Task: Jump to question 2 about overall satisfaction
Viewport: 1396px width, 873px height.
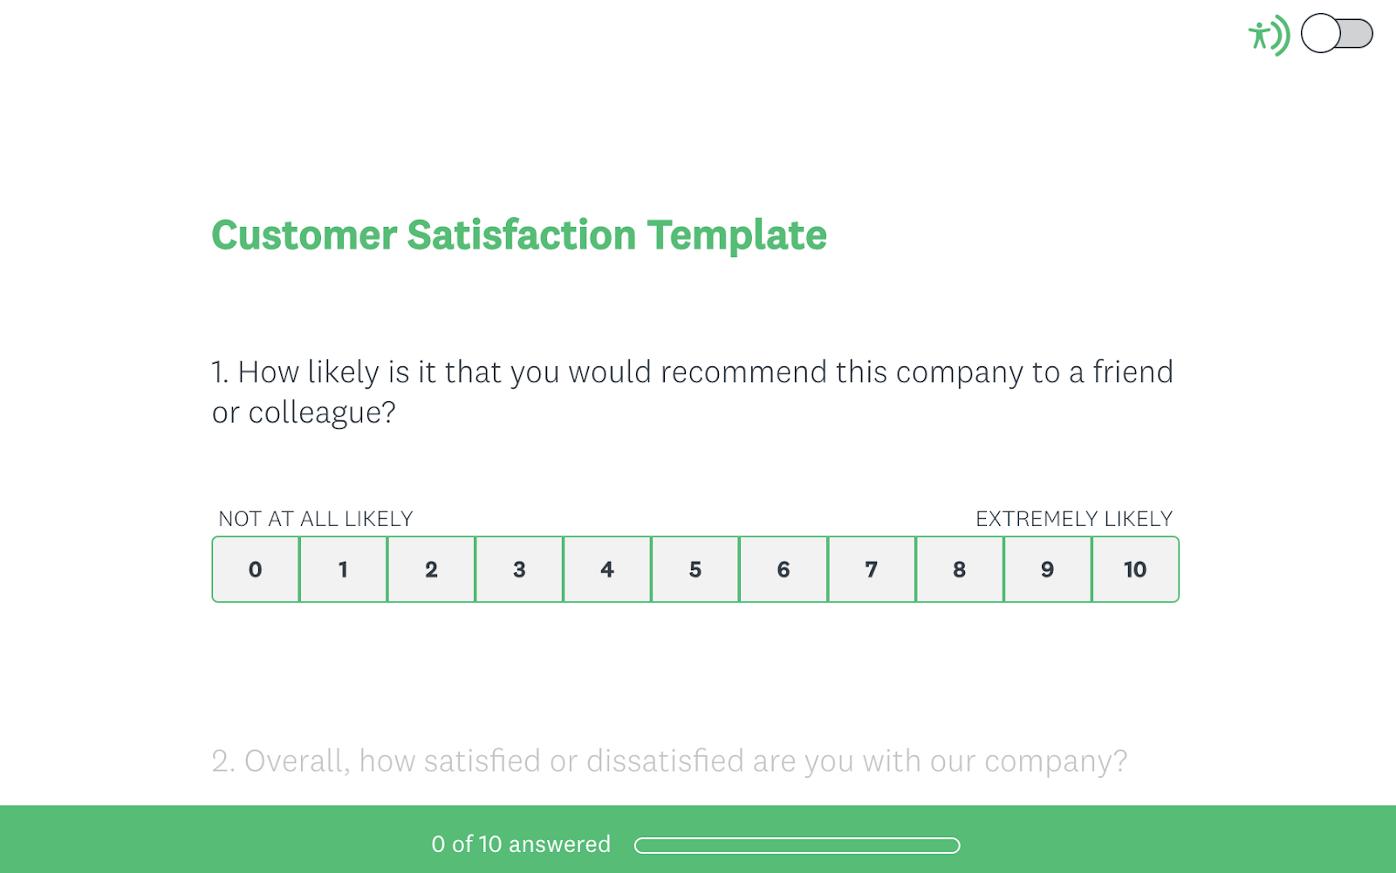Action: click(669, 761)
